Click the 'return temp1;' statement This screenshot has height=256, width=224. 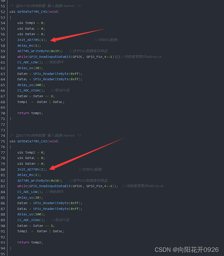tap(30, 113)
